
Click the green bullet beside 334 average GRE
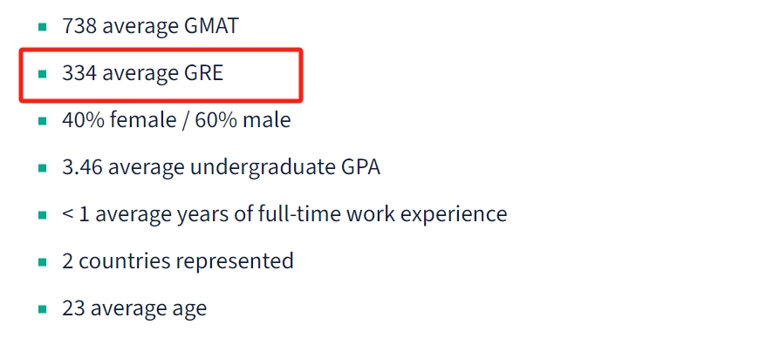click(43, 74)
